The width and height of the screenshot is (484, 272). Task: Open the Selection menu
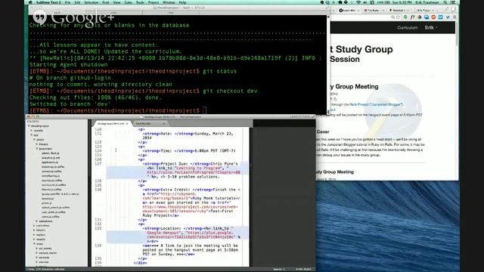(92, 2)
